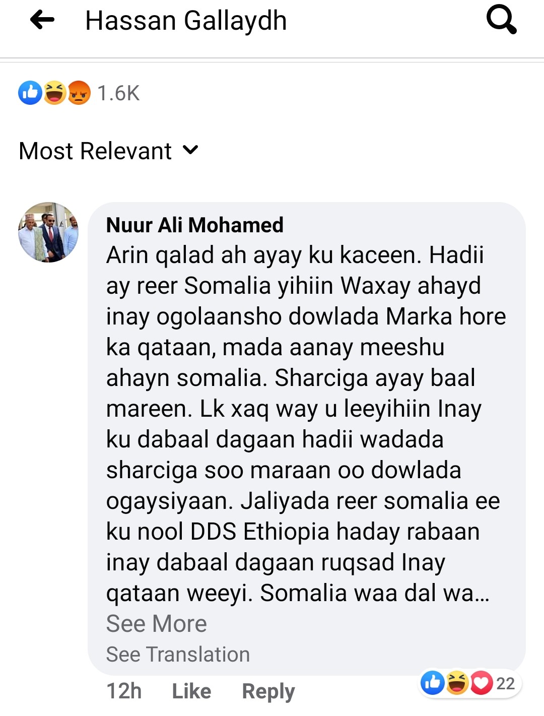This screenshot has width=544, height=716.
Task: Expand comment with See More
Action: pyautogui.click(x=156, y=624)
